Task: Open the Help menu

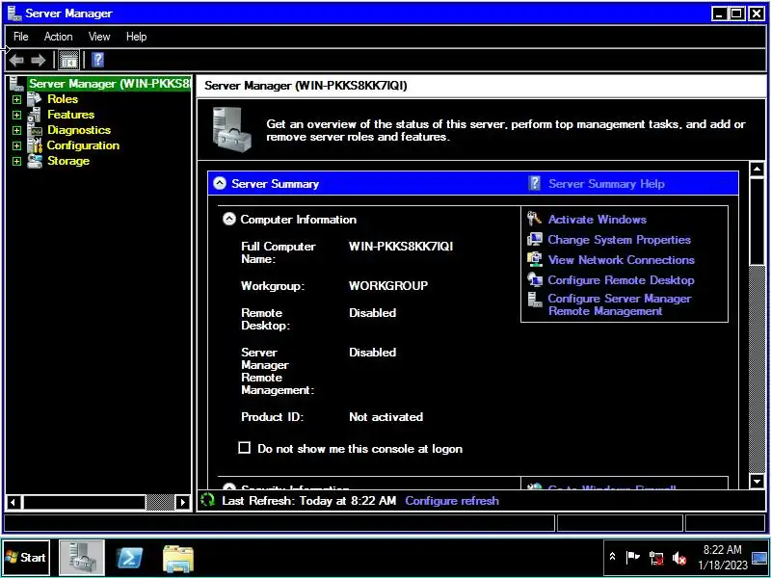Action: click(136, 37)
